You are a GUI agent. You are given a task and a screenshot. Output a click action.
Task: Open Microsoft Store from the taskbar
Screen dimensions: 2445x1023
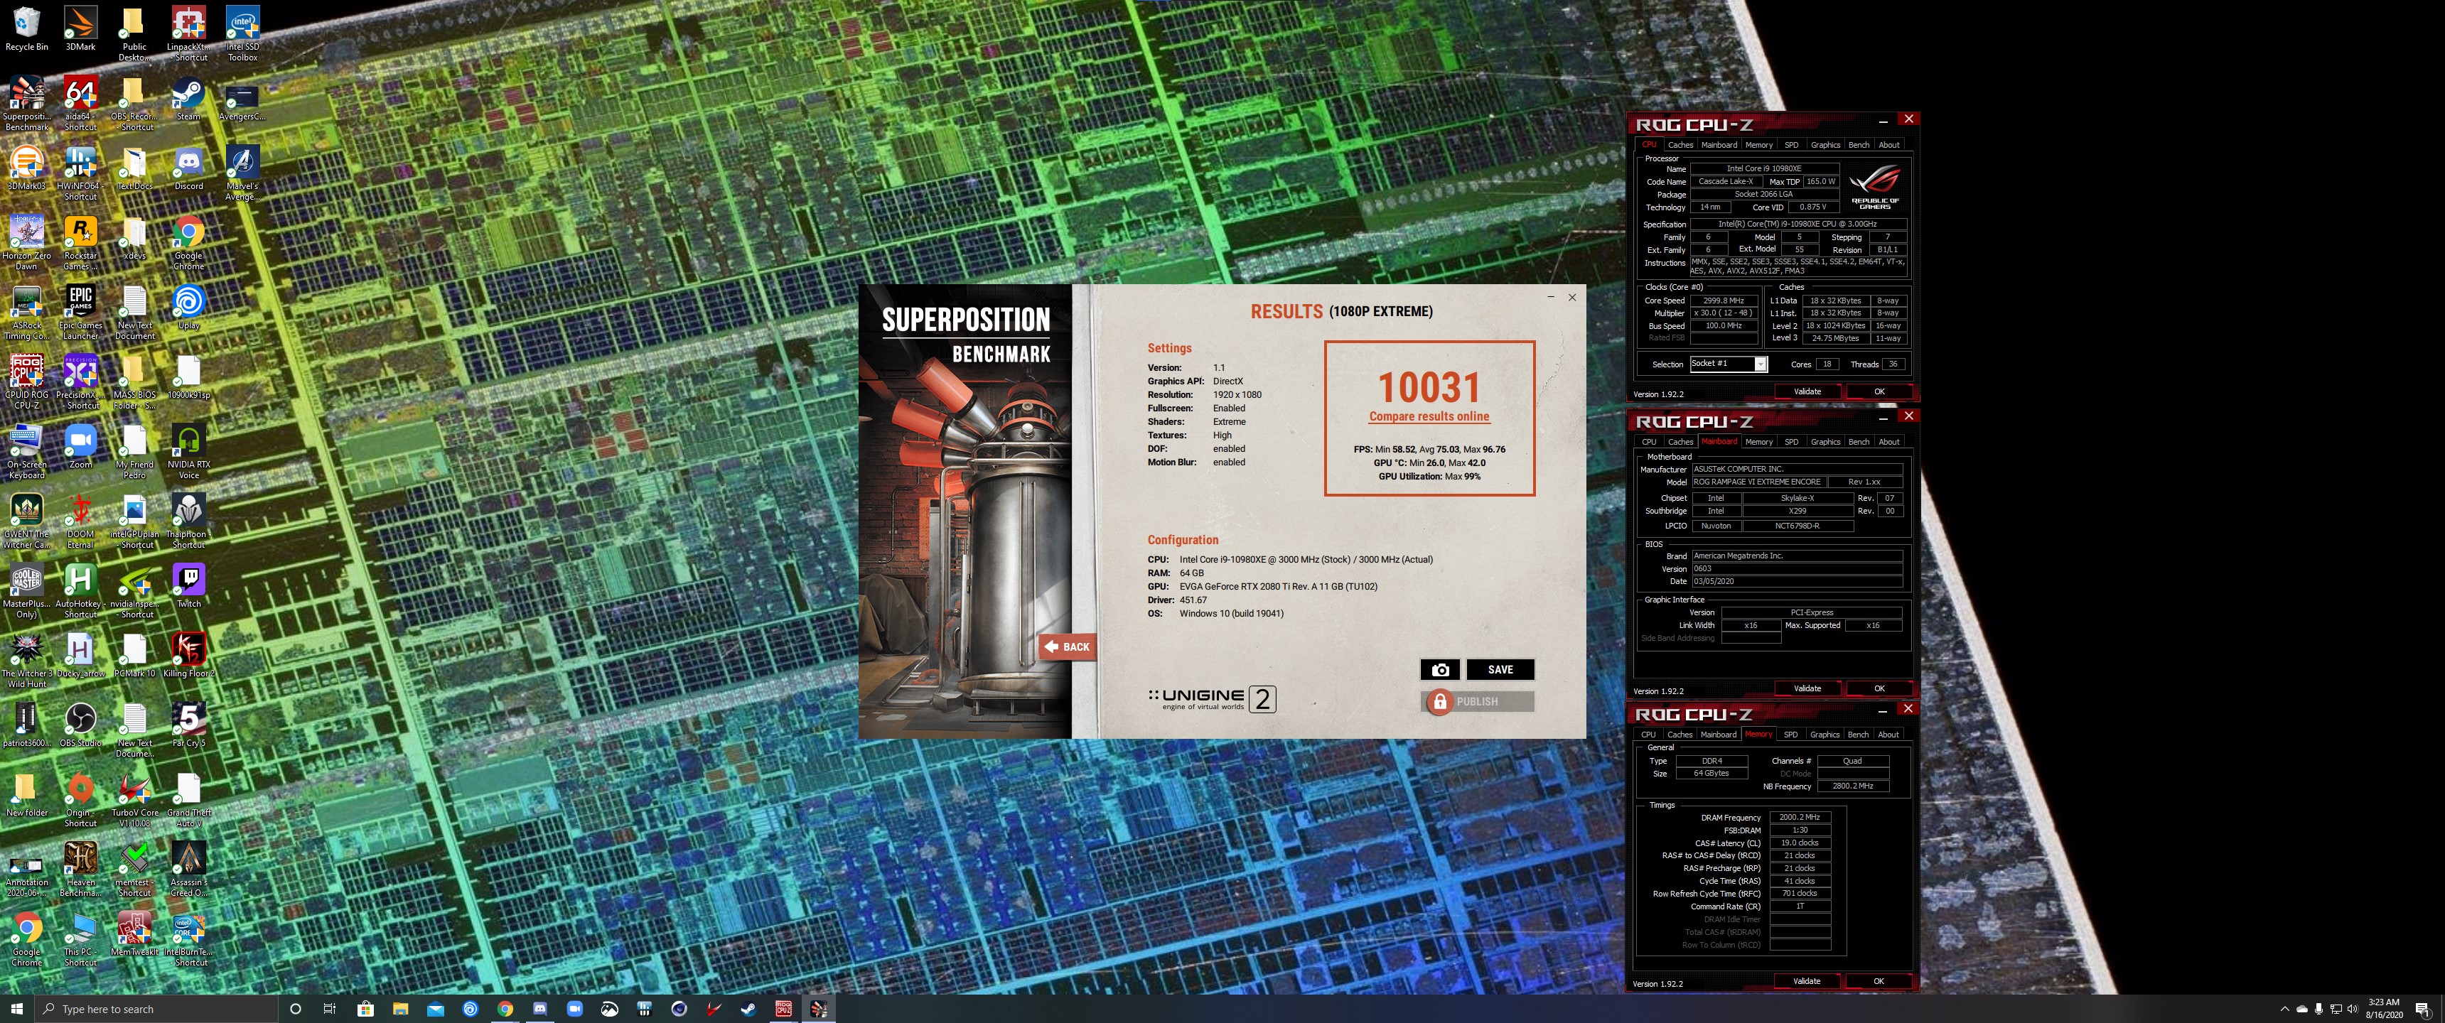[365, 1009]
